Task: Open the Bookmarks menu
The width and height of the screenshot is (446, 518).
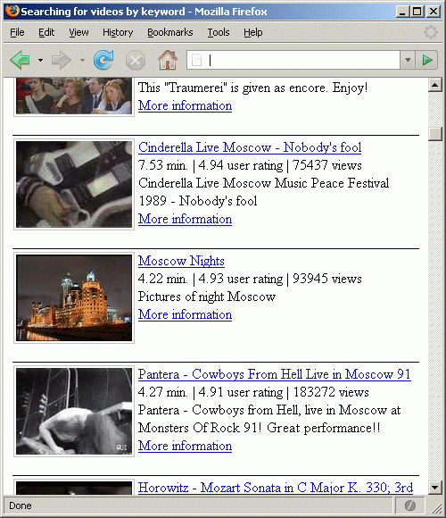Action: tap(169, 32)
